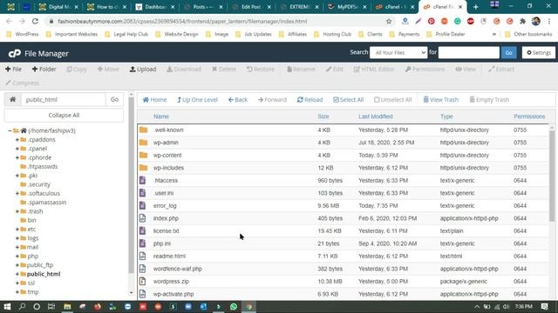Open the .htpasswds folder in tree
Image resolution: width=558 pixels, height=313 pixels.
[43, 166]
